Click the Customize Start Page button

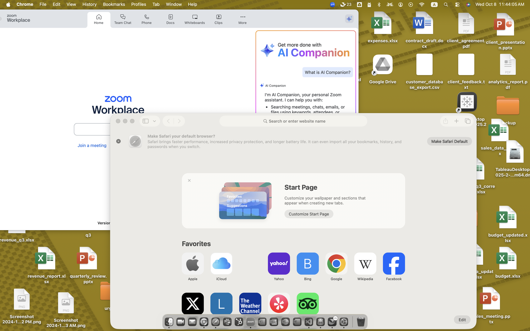pos(309,214)
